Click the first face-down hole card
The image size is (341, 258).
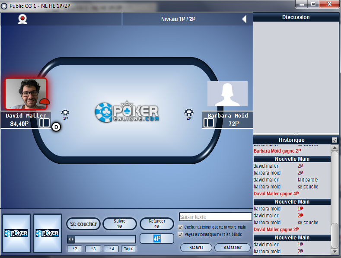pos(16,233)
